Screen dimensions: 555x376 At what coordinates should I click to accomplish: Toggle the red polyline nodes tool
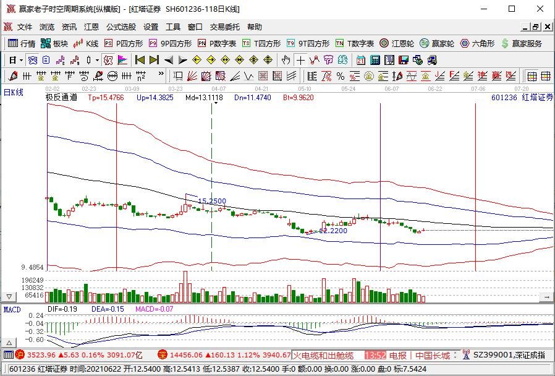point(314,60)
